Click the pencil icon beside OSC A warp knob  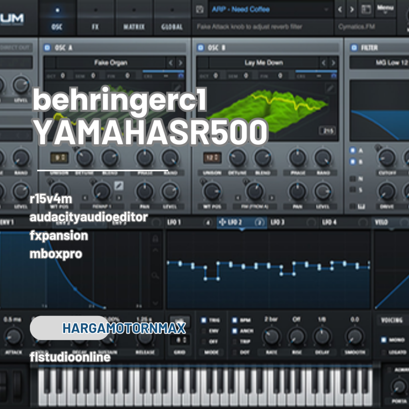click(119, 186)
